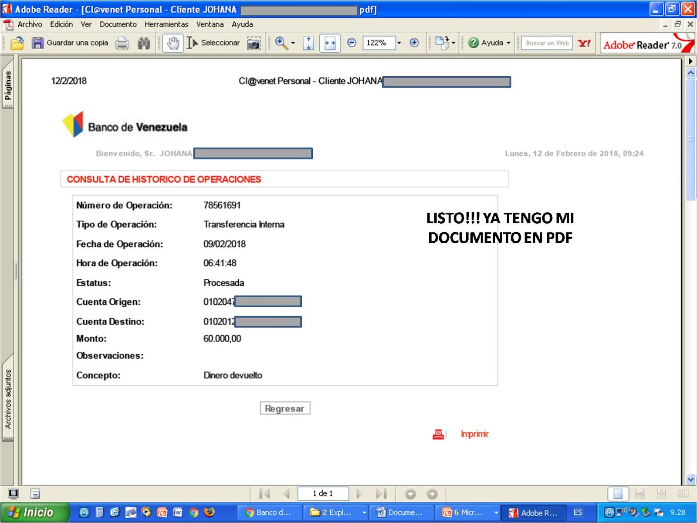This screenshot has height=523, width=697.
Task: Open the Herramientas menu
Action: [x=166, y=24]
